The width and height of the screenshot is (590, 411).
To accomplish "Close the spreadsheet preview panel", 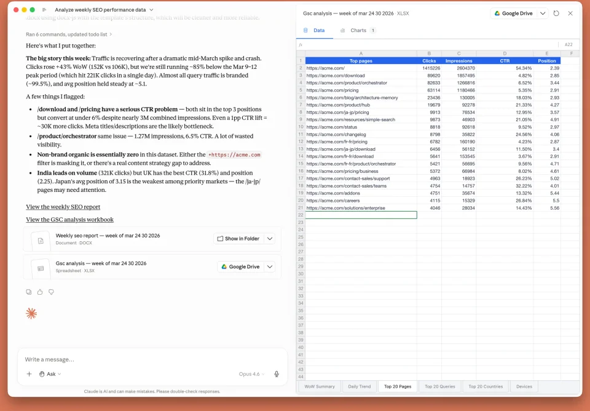I will pyautogui.click(x=570, y=13).
